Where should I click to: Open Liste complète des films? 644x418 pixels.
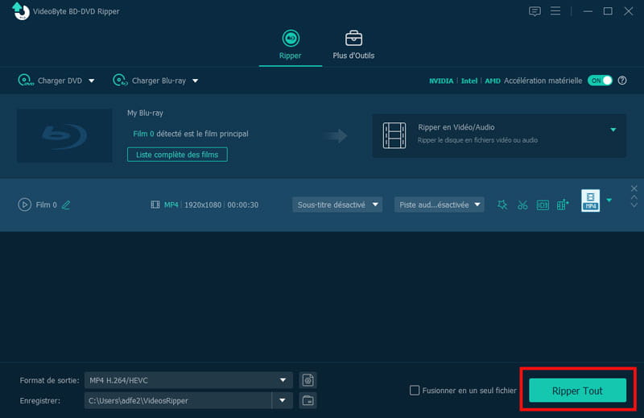[177, 155]
